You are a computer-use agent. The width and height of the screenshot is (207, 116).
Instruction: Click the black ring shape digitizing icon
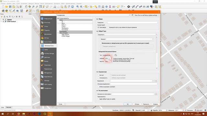128,7
